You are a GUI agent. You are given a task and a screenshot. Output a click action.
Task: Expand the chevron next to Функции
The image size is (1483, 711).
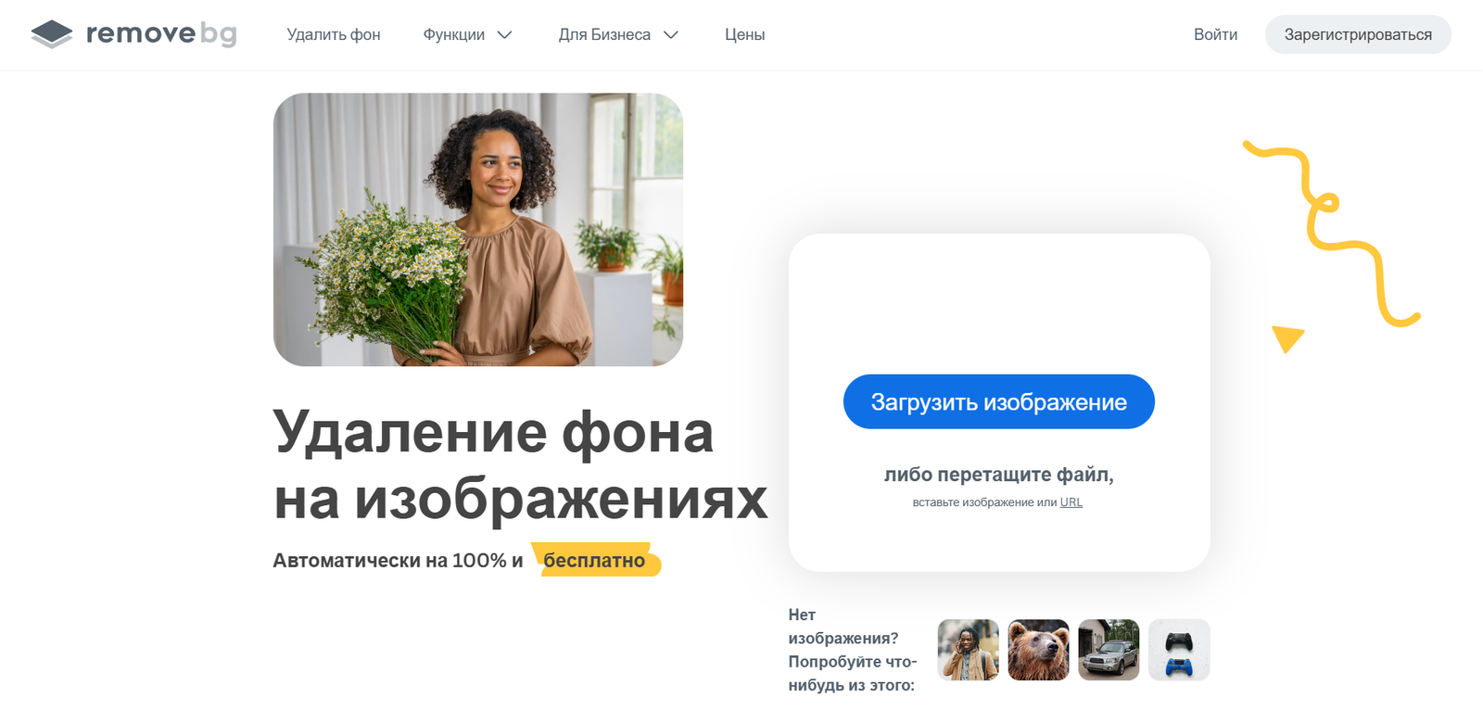coord(504,35)
